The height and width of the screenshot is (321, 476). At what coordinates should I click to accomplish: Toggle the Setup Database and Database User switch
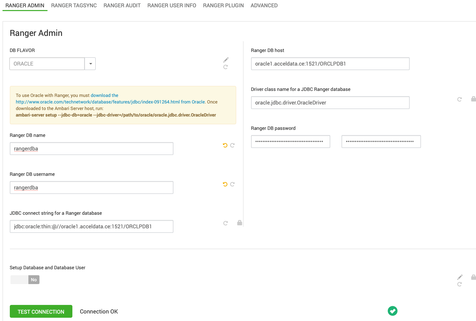coord(25,280)
